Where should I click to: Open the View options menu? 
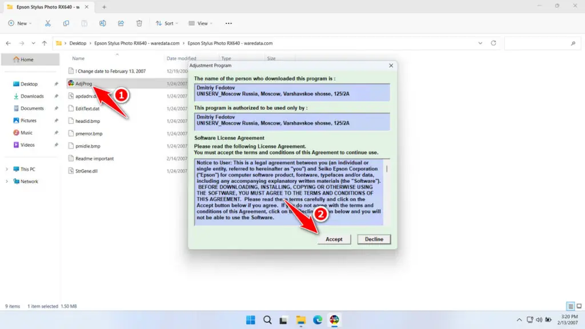point(200,23)
